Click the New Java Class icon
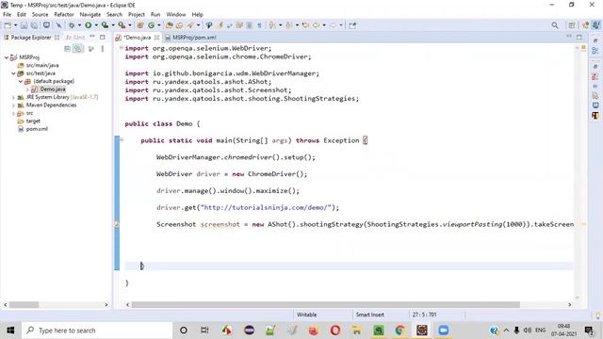603x339 pixels. (x=151, y=25)
